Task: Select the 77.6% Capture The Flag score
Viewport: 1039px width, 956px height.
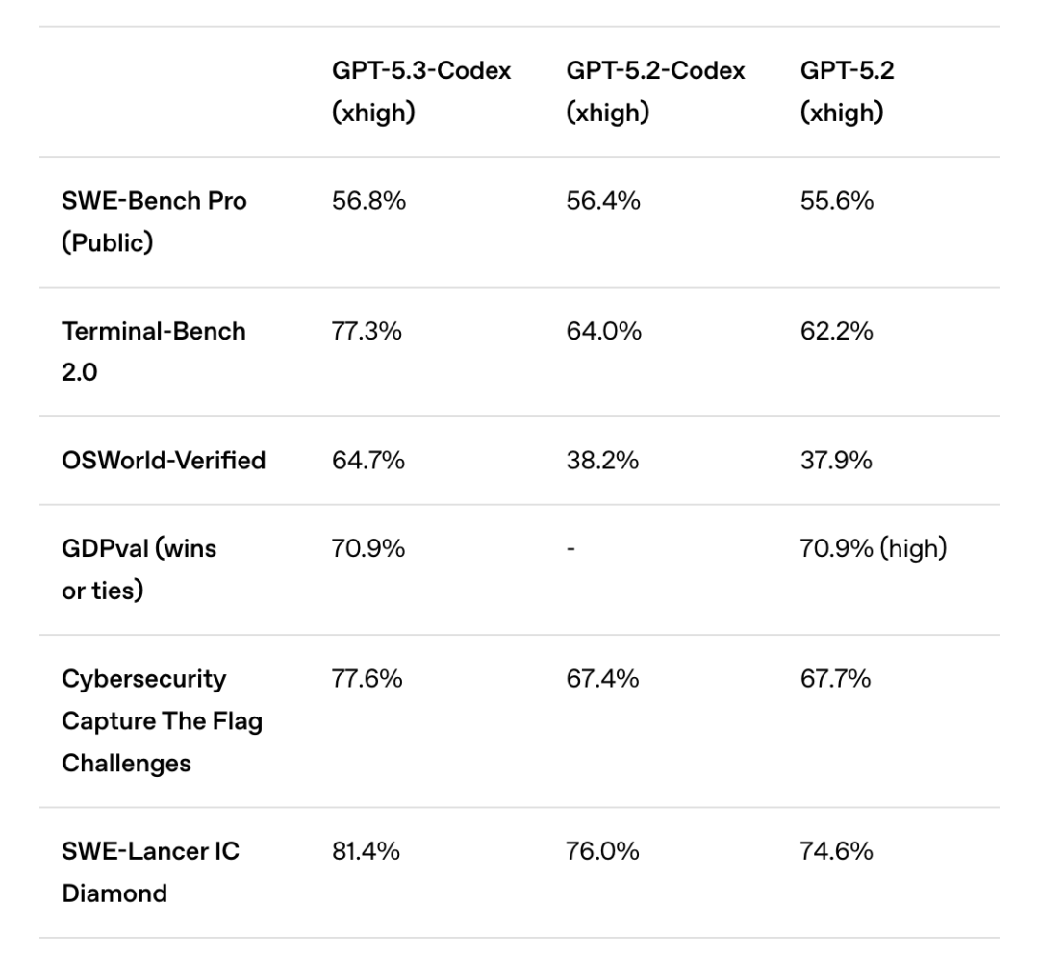Action: pyautogui.click(x=368, y=678)
